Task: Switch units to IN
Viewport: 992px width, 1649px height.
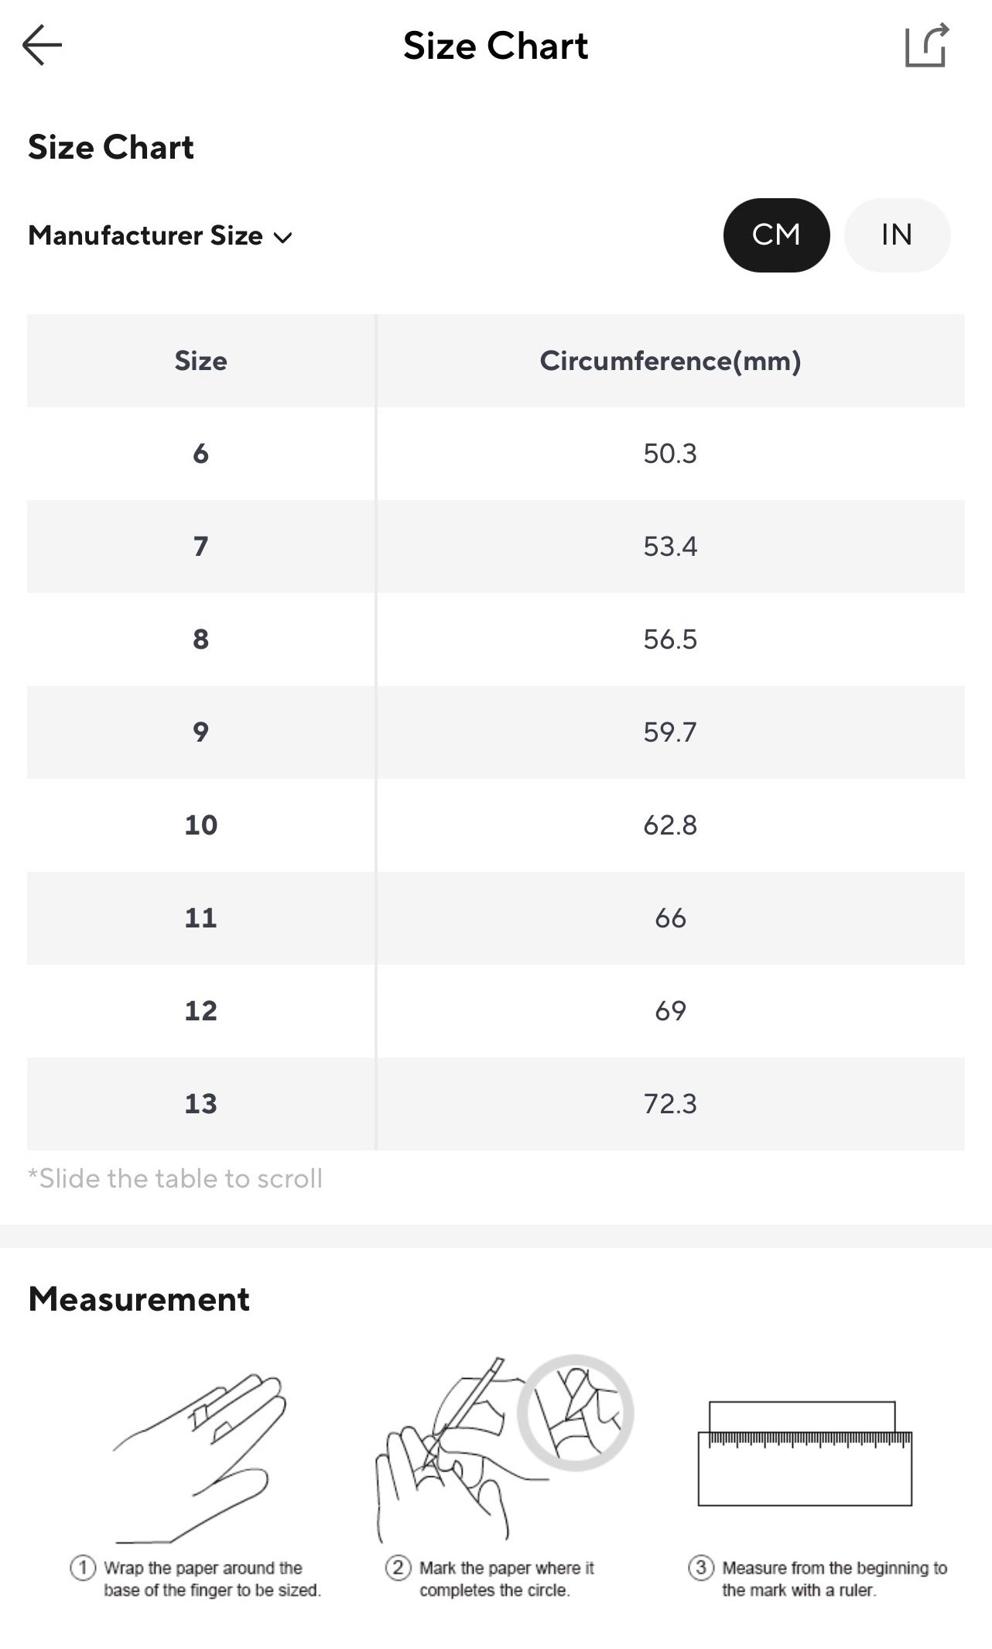Action: pyautogui.click(x=896, y=235)
